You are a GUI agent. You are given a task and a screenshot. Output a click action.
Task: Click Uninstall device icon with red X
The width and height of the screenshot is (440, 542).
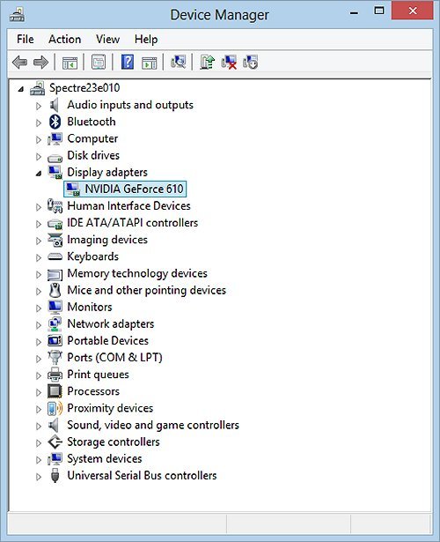point(229,63)
